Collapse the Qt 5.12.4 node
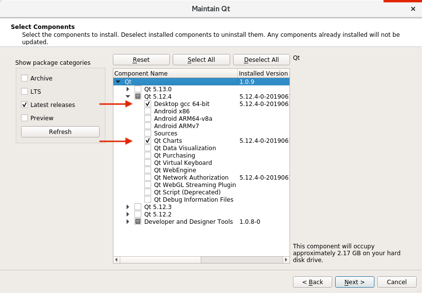This screenshot has height=293, width=422. 128,96
